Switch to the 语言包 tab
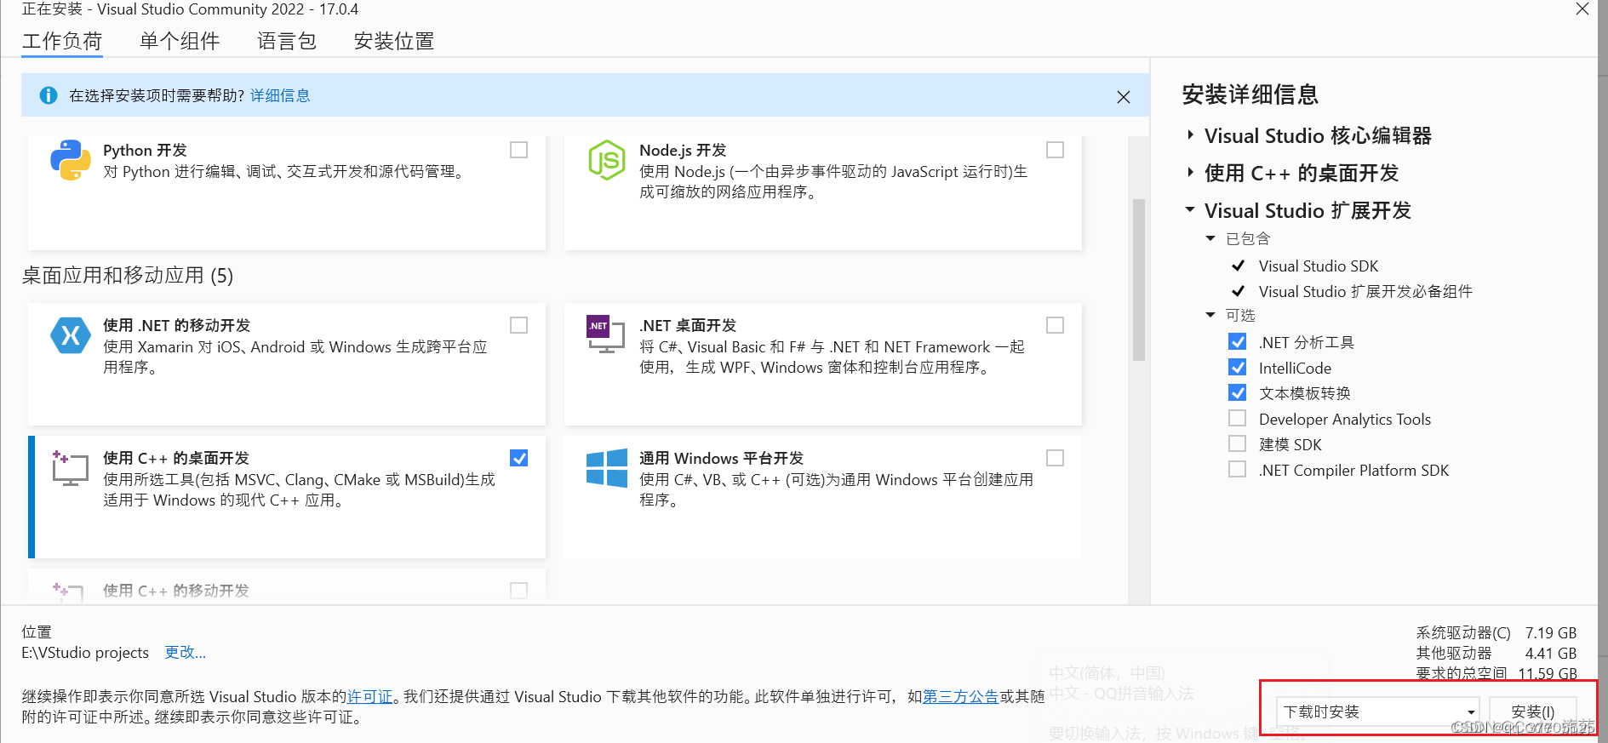Image resolution: width=1608 pixels, height=743 pixels. coord(287,41)
